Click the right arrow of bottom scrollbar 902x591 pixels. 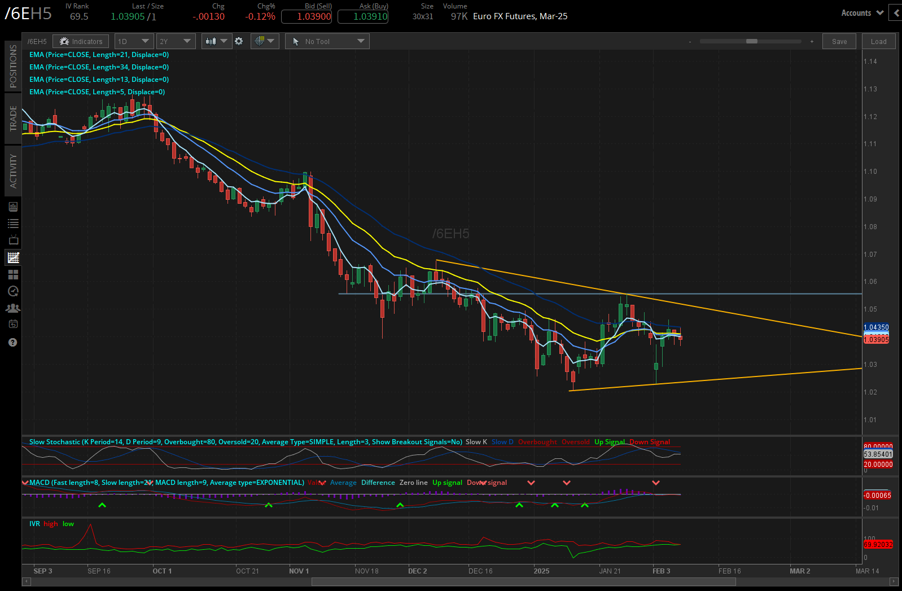point(894,581)
